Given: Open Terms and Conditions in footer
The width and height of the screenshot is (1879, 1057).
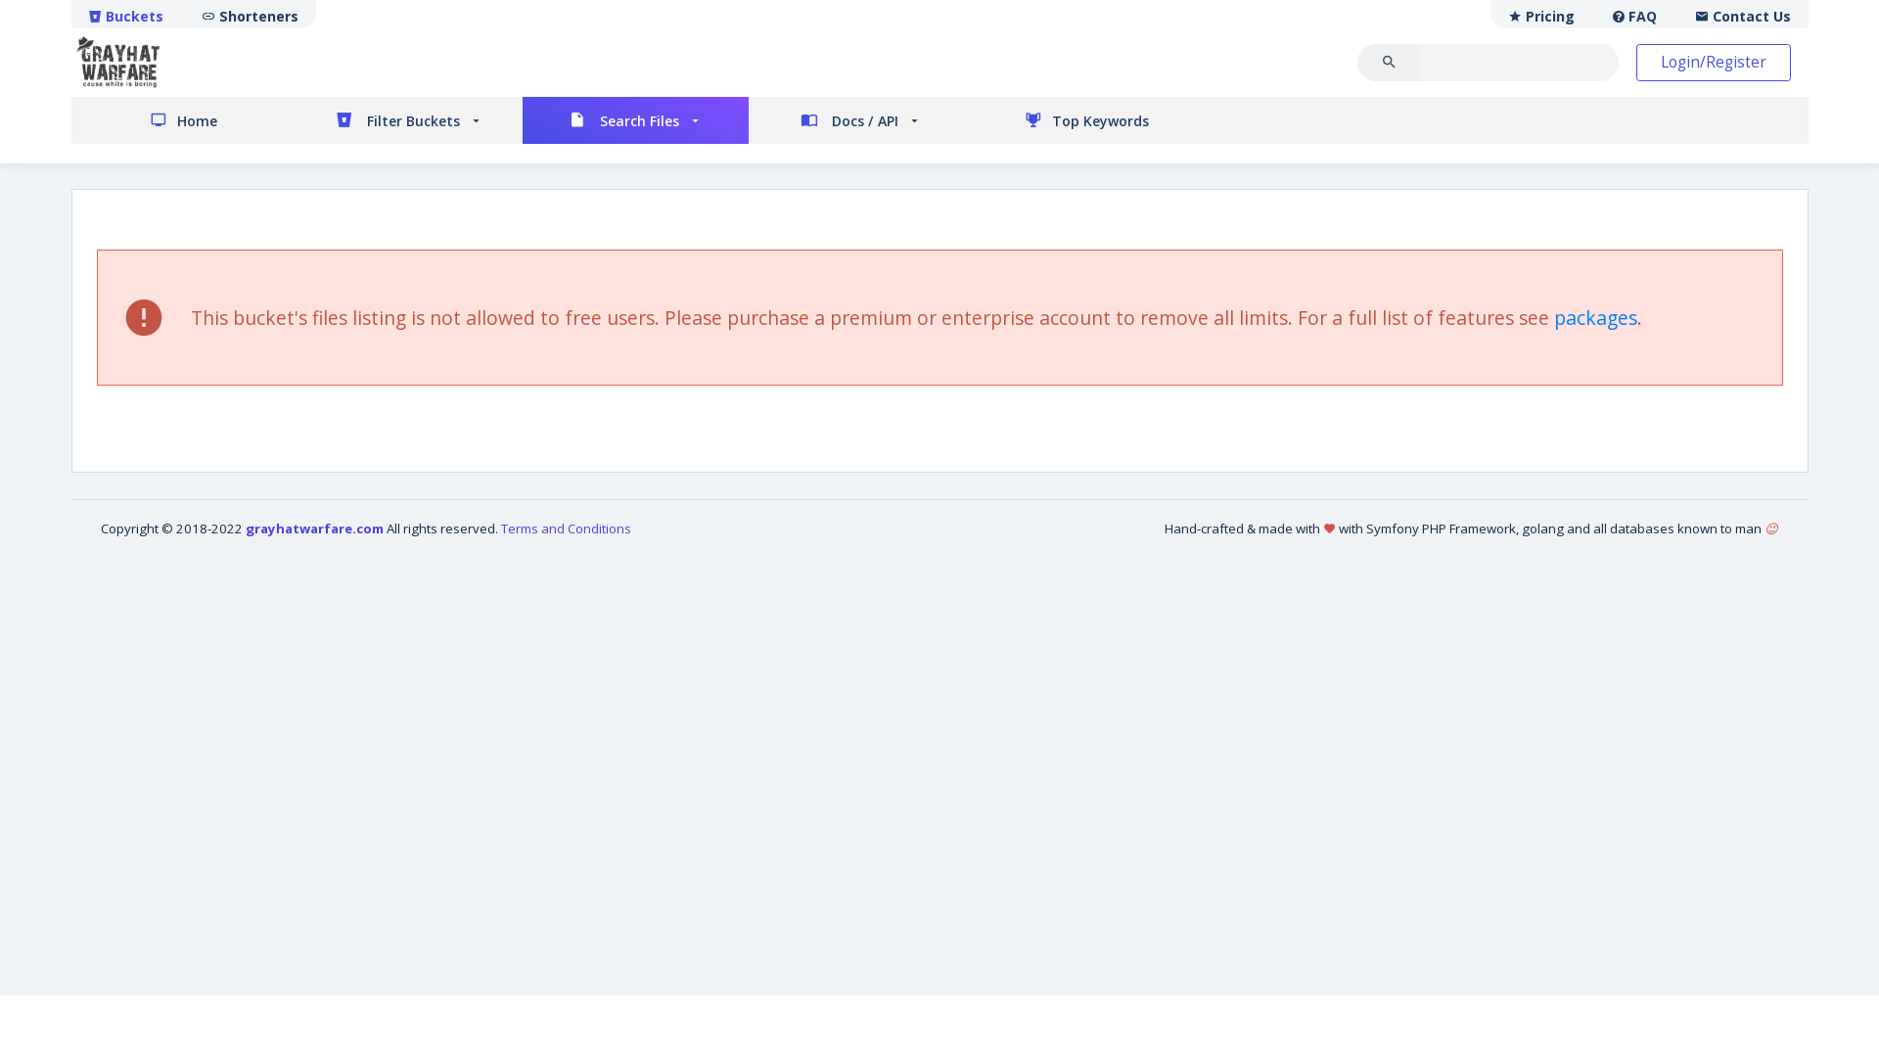Looking at the screenshot, I should click(566, 528).
